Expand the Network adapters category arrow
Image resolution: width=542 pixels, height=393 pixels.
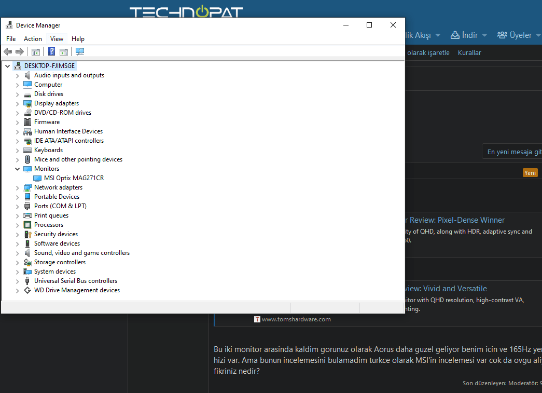tap(17, 187)
